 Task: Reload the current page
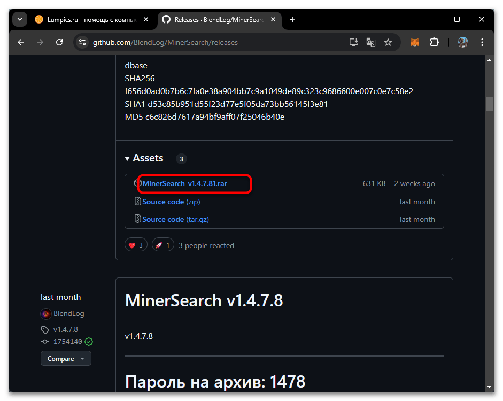coord(59,42)
